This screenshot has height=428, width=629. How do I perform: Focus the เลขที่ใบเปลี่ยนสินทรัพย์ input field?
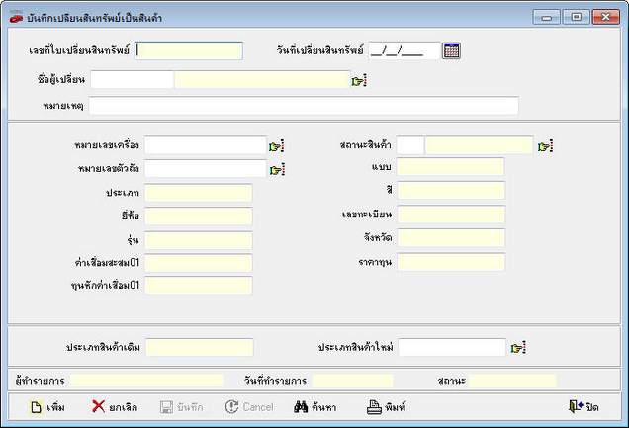click(x=189, y=51)
